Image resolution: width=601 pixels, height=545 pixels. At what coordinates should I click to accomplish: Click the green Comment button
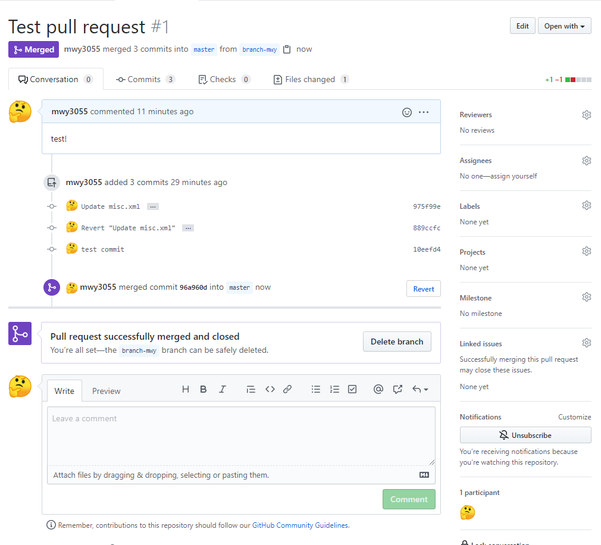pos(409,499)
